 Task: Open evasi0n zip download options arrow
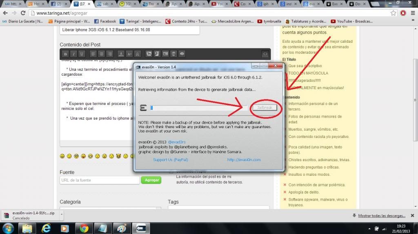[62, 214]
